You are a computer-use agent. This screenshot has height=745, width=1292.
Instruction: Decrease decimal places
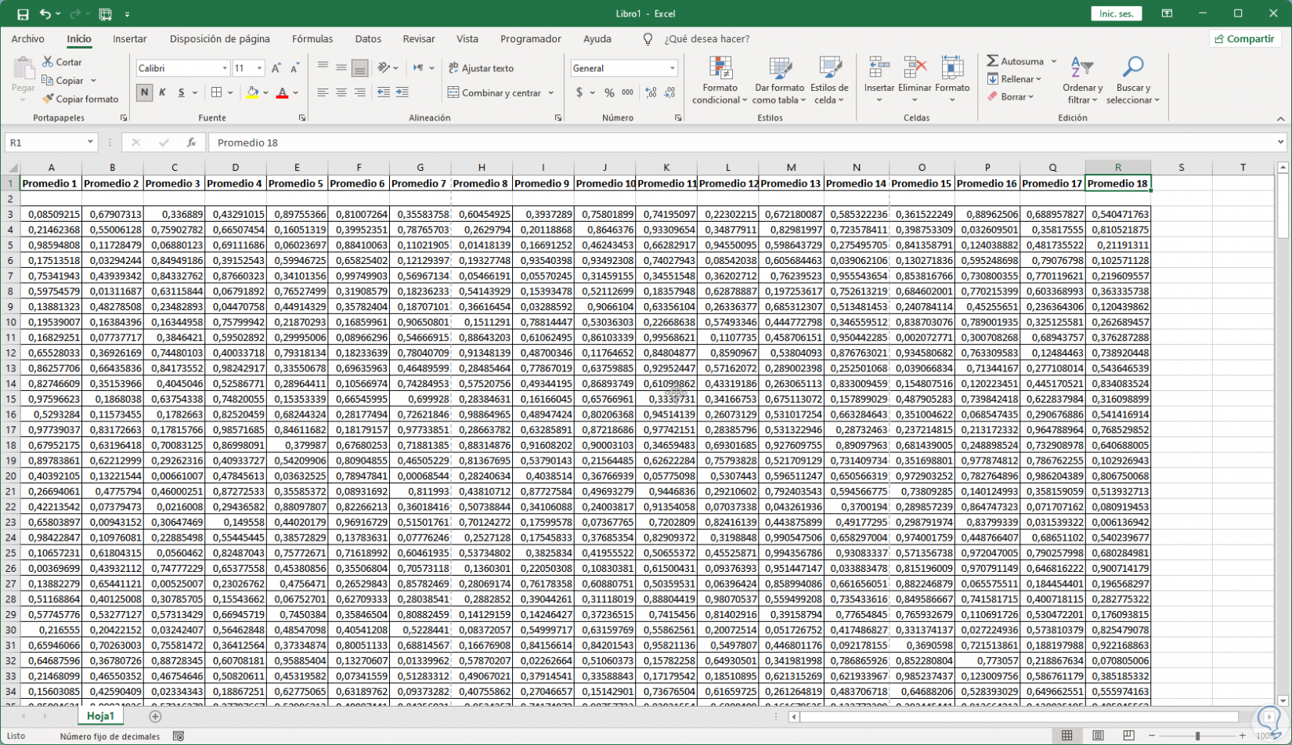(x=669, y=92)
